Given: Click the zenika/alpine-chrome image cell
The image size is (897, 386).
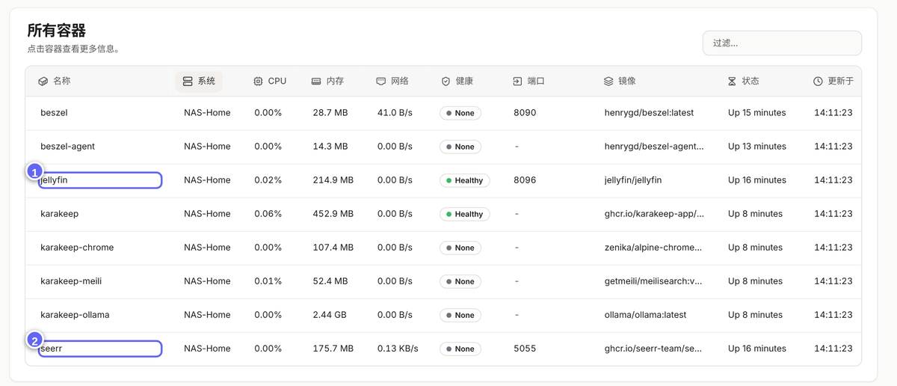Looking at the screenshot, I should pos(654,248).
